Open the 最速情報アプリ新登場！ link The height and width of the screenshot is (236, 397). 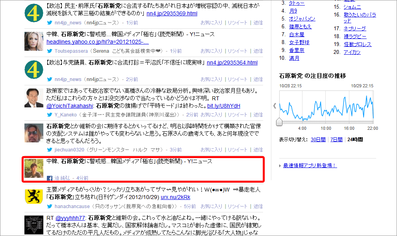[x=310, y=166]
